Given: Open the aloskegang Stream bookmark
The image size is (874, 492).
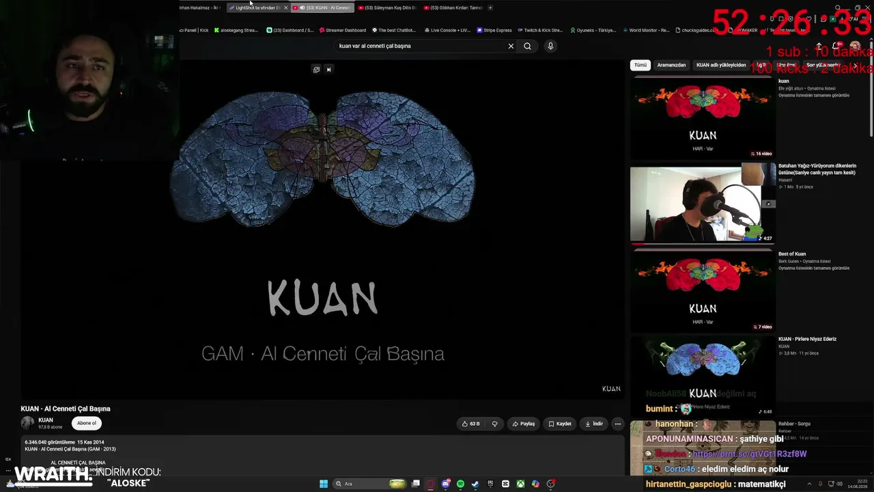Looking at the screenshot, I should (x=236, y=30).
